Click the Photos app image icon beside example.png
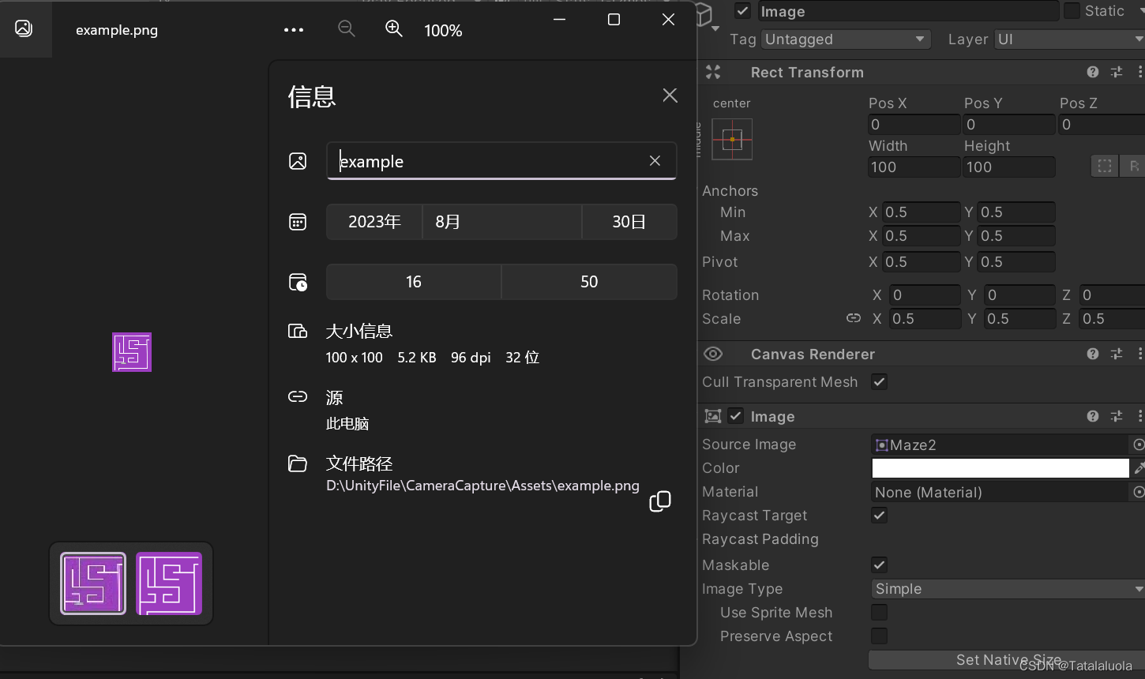The image size is (1145, 679). pos(24,28)
